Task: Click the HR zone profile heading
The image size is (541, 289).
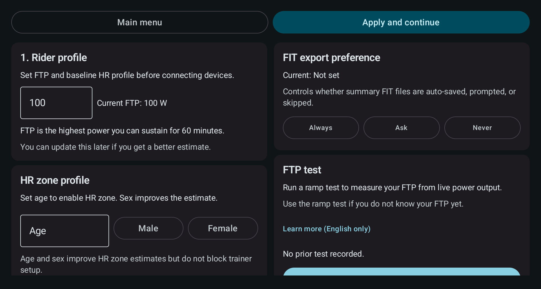Action: tap(55, 180)
